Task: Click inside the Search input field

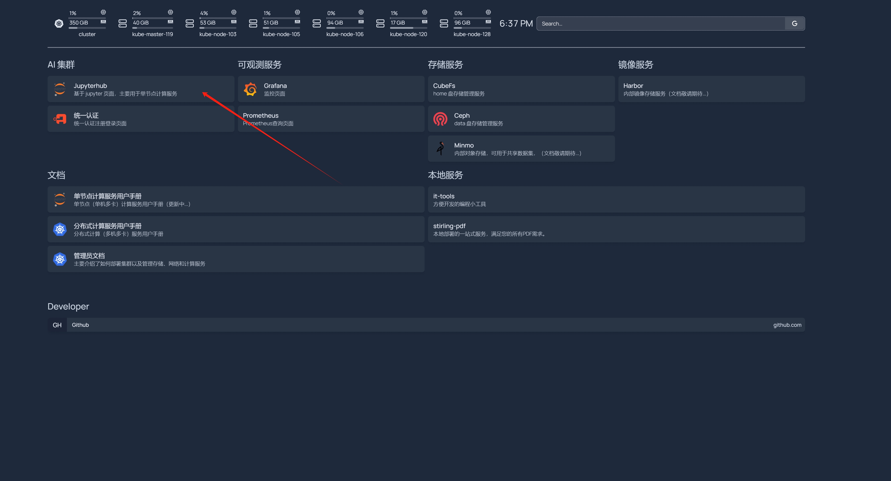Action: point(657,24)
